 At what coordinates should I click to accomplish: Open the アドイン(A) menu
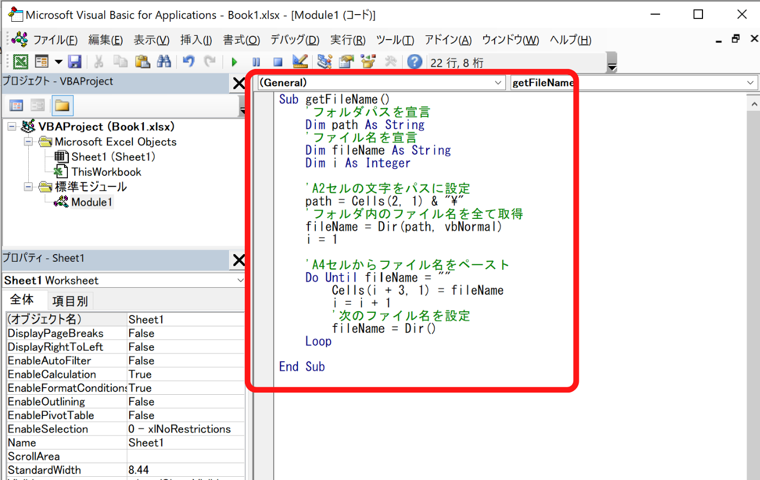point(448,40)
